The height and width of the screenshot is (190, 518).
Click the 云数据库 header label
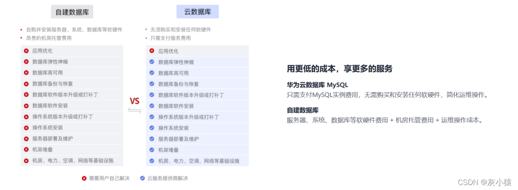(x=197, y=12)
